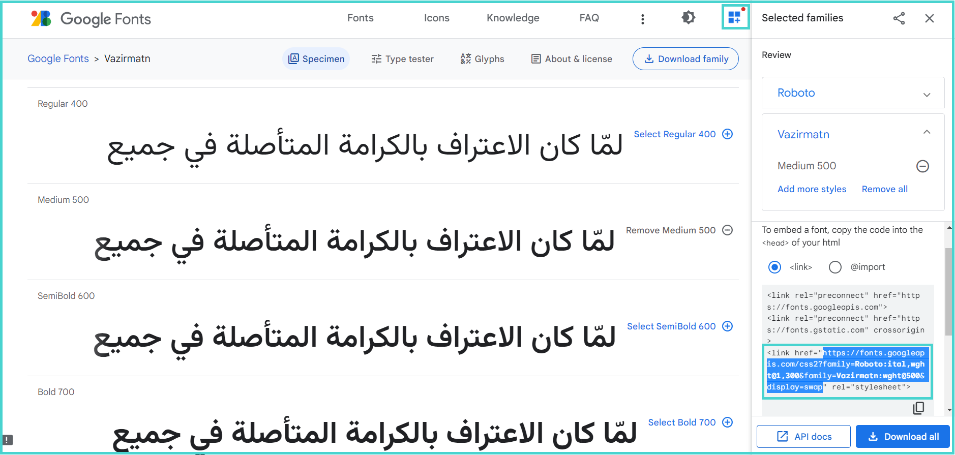Viewport: 955px width, 455px height.
Task: Click the Google Fonts breadcrumb link
Action: [x=58, y=58]
